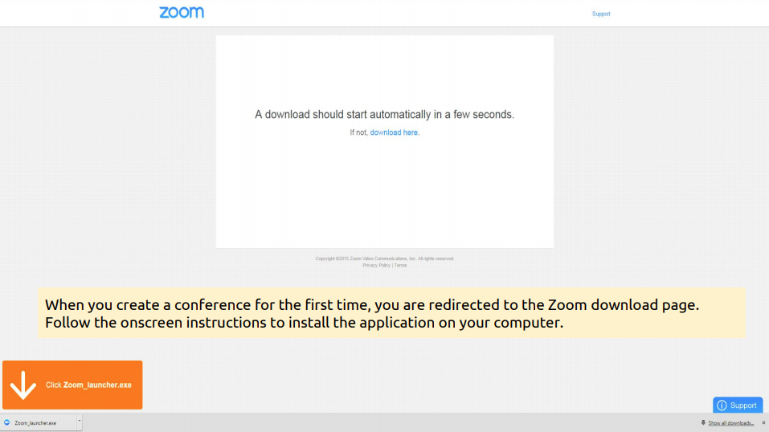Viewport: 769px width, 432px height.
Task: Select 'Show all downloads...' link
Action: coord(730,422)
